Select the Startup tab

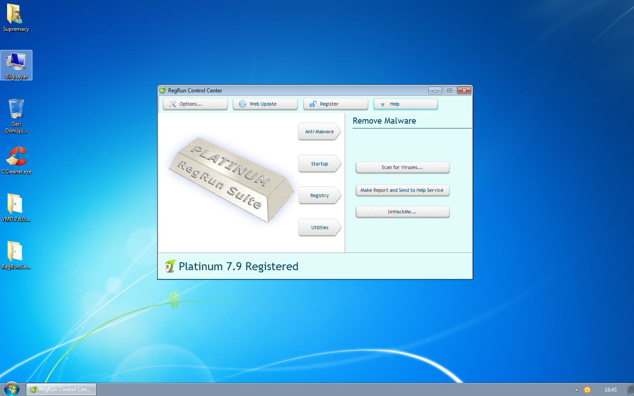tap(320, 164)
